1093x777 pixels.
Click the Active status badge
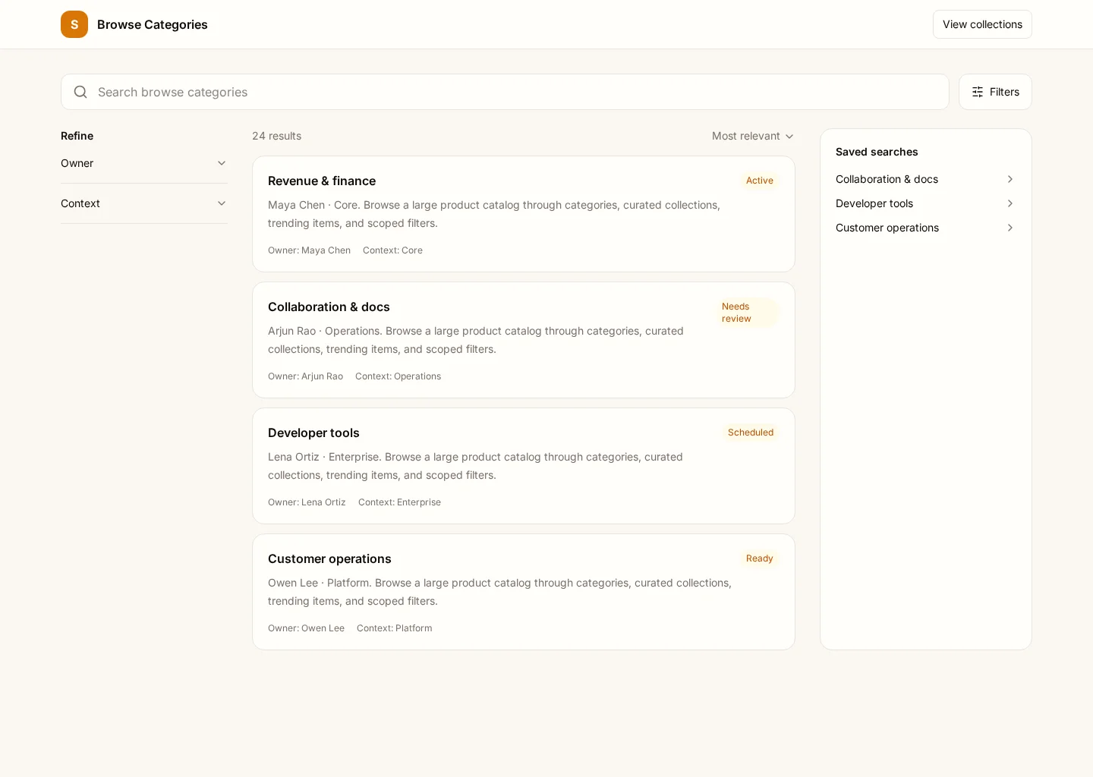tap(760, 181)
